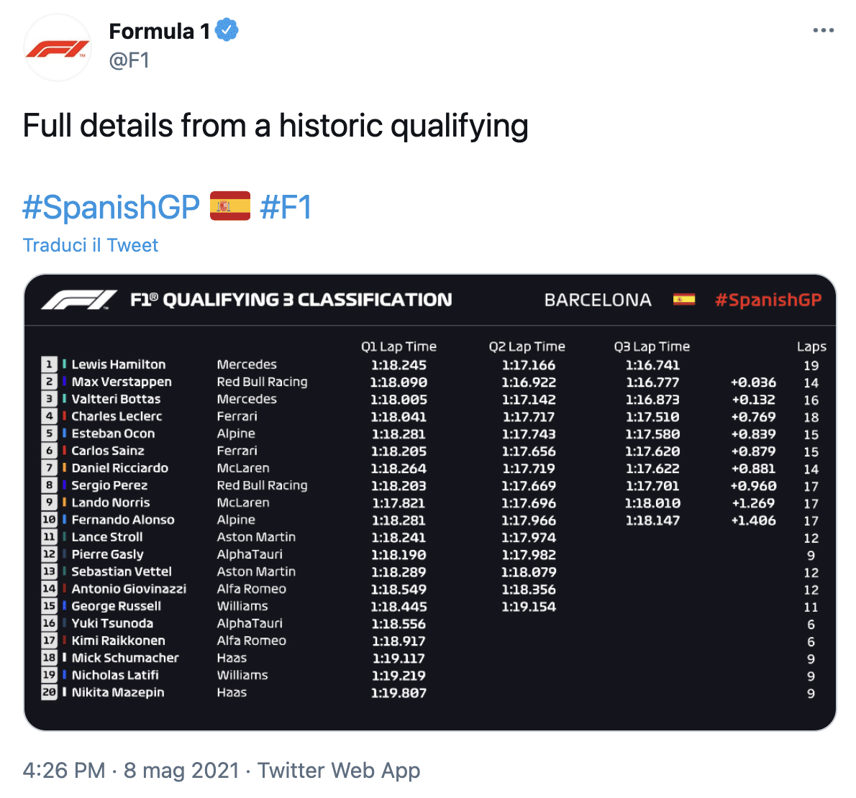The height and width of the screenshot is (798, 856).
Task: Click the blue verified badge
Action: (x=227, y=30)
